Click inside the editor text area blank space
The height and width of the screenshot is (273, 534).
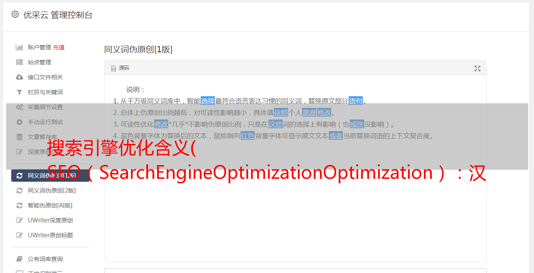(x=295, y=220)
